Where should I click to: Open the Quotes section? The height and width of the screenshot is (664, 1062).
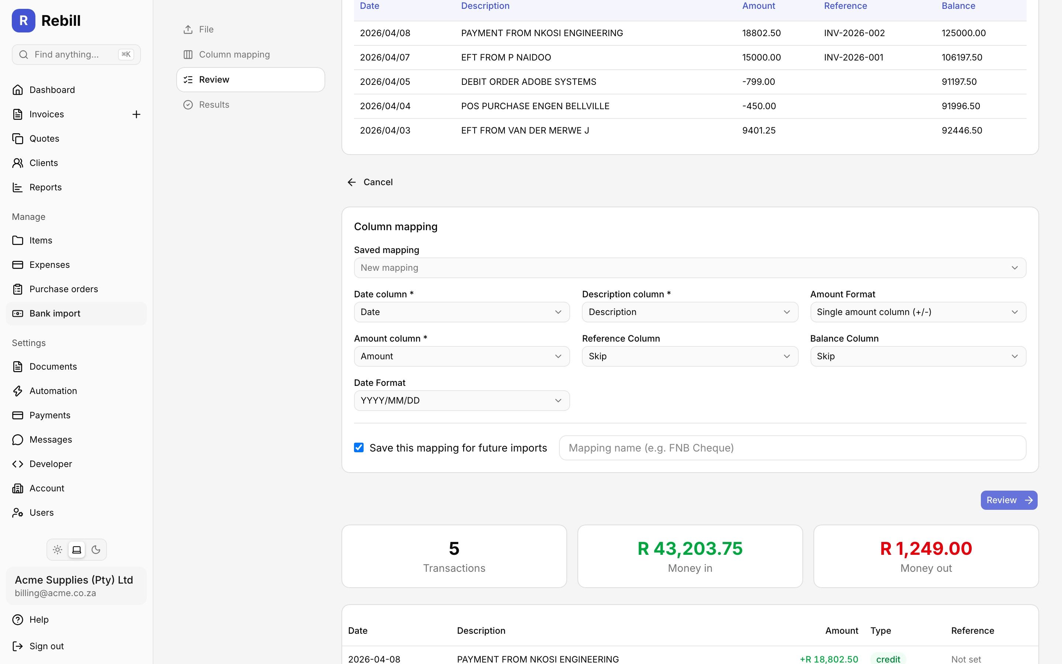point(76,139)
